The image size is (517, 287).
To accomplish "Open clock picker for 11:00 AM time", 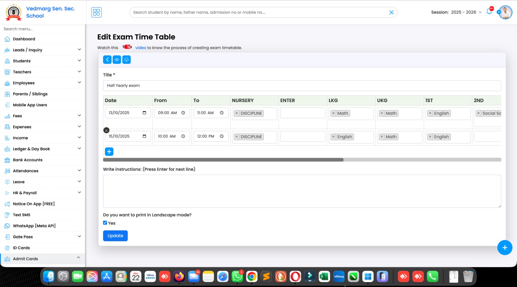I will coord(222,113).
